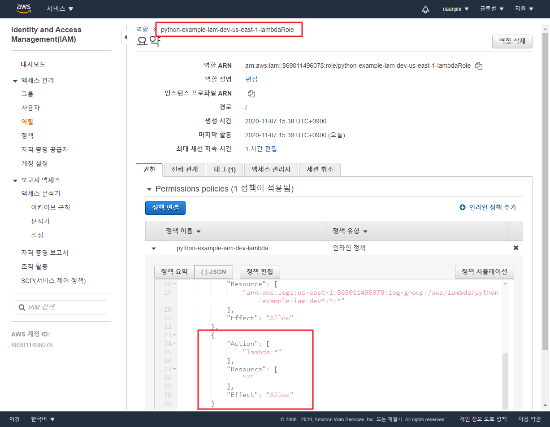Image resolution: width=550 pixels, height=427 pixels.
Task: Open 개인 정보 보호 정책 footer link
Action: pyautogui.click(x=483, y=419)
